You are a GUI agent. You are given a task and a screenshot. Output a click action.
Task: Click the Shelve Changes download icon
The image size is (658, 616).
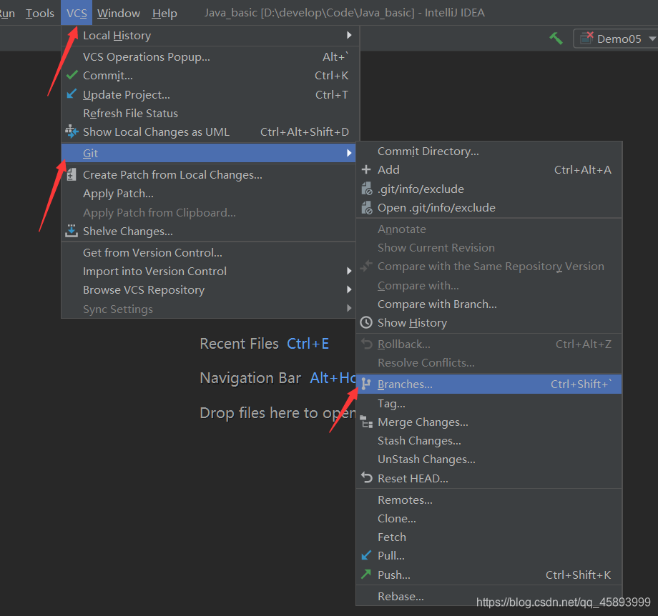tap(72, 231)
